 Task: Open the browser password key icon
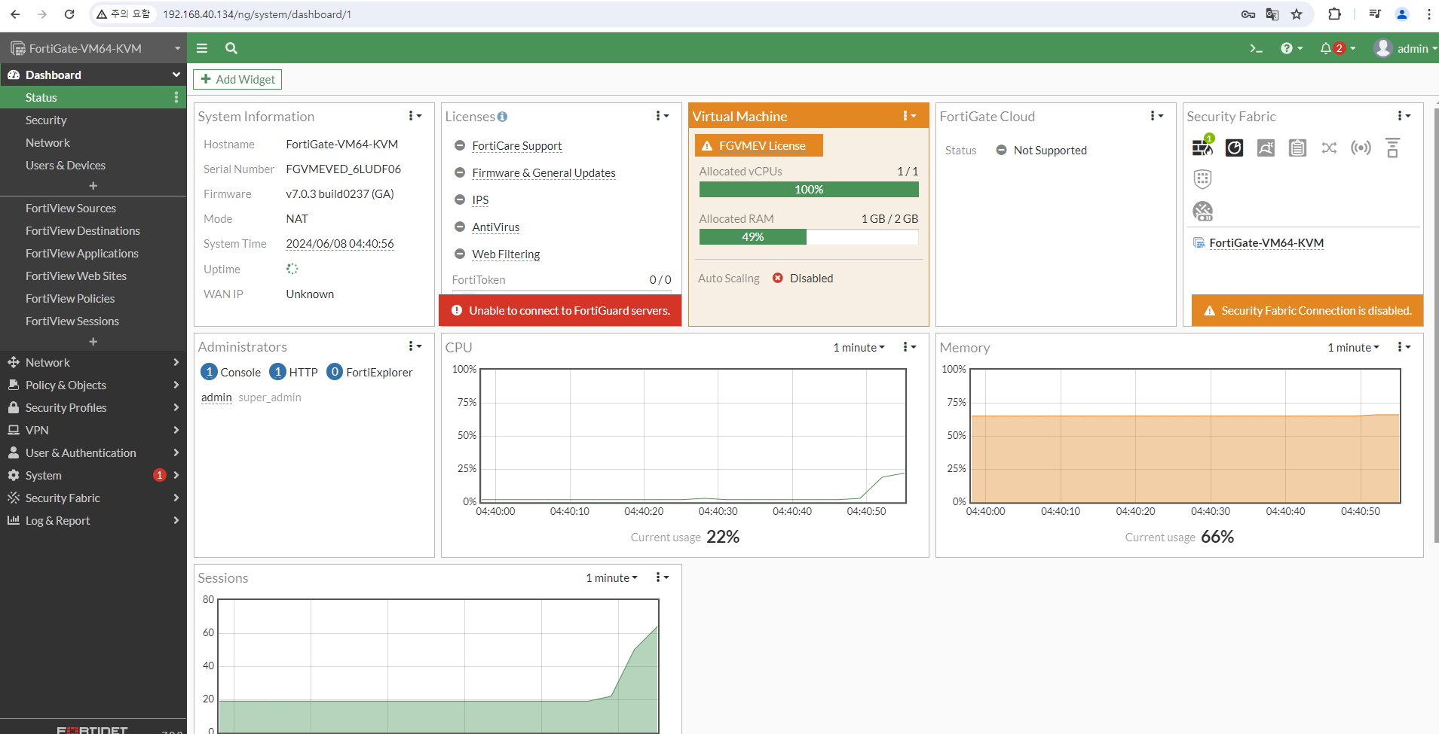1248,14
